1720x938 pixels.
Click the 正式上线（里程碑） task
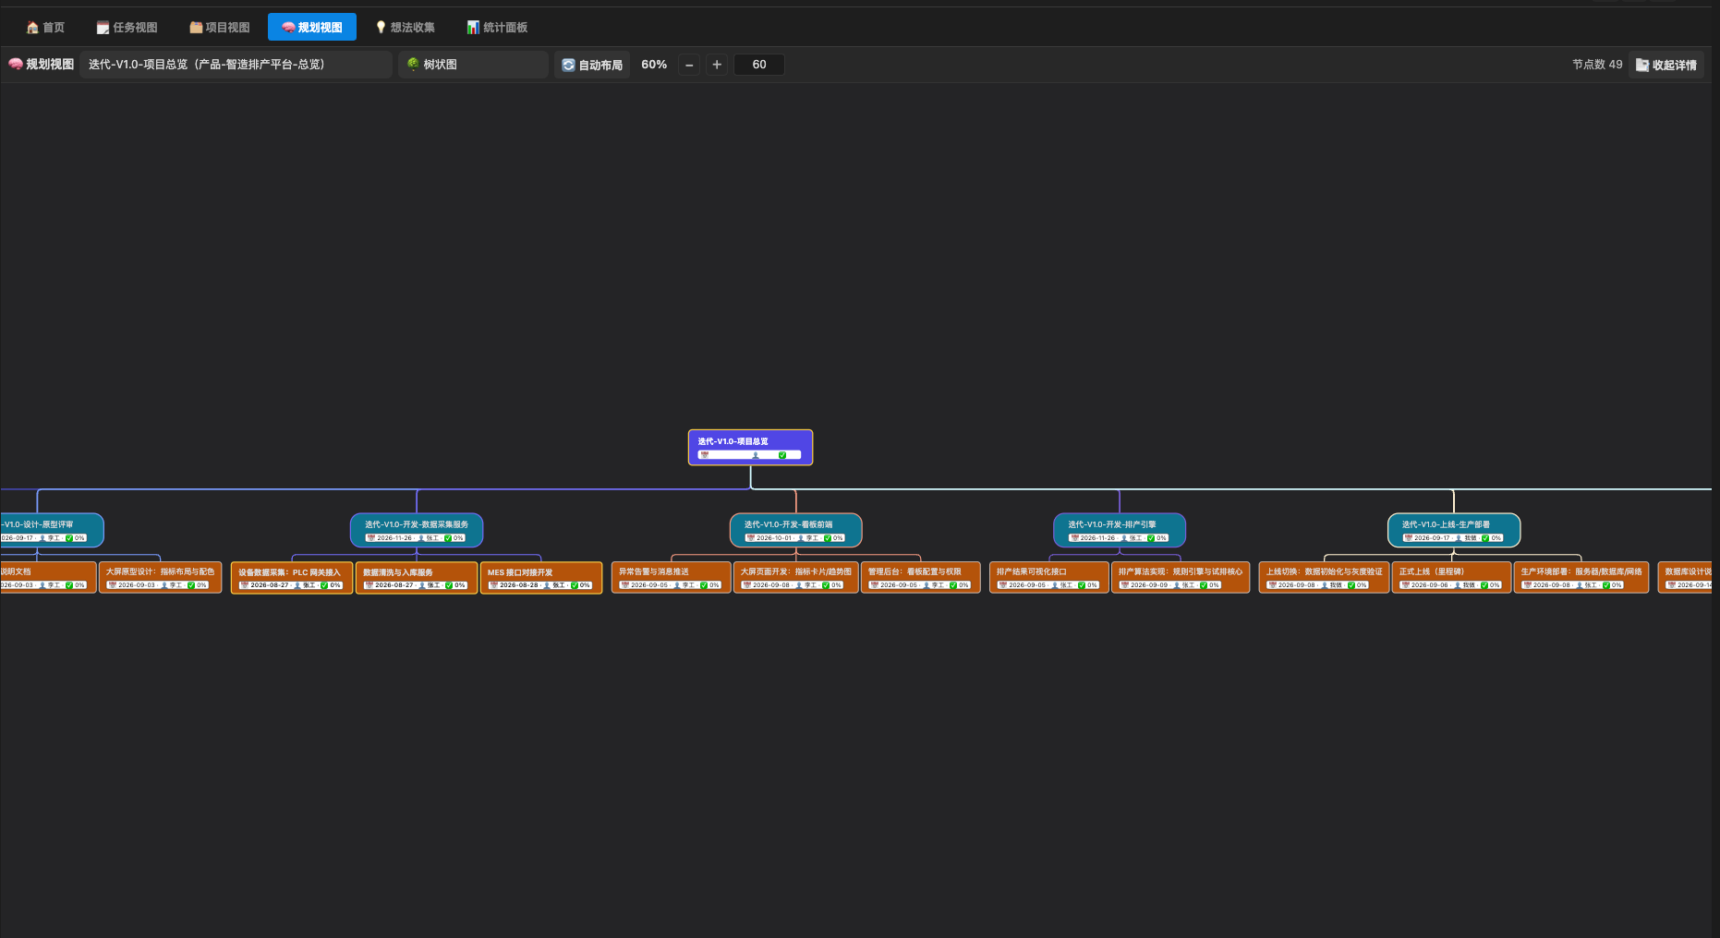1452,578
